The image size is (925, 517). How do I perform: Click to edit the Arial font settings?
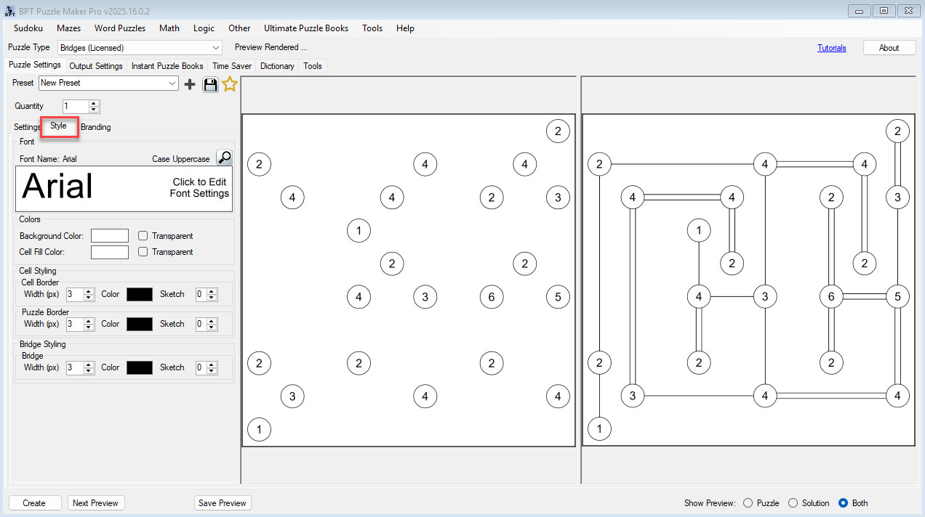coord(124,187)
